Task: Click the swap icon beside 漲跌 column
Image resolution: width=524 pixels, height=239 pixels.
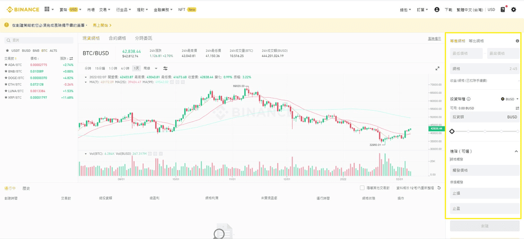Action: [71, 58]
